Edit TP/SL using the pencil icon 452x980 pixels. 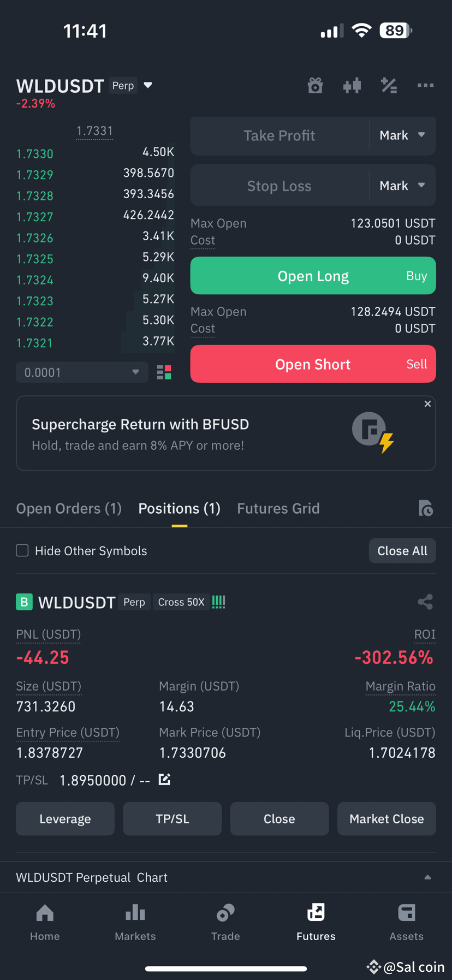pyautogui.click(x=164, y=780)
